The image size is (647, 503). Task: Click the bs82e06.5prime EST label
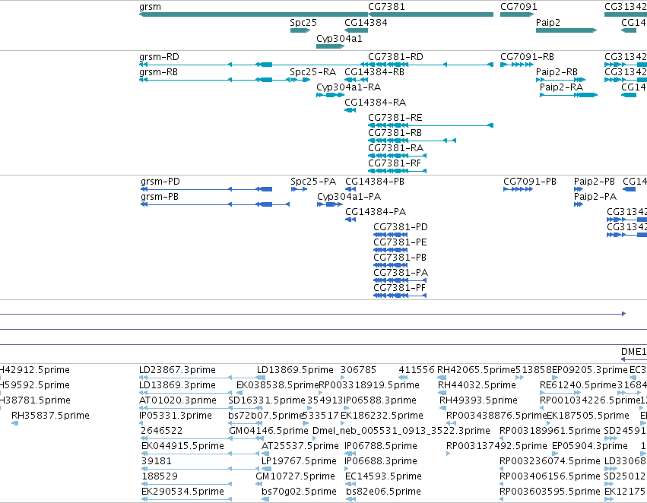(383, 492)
